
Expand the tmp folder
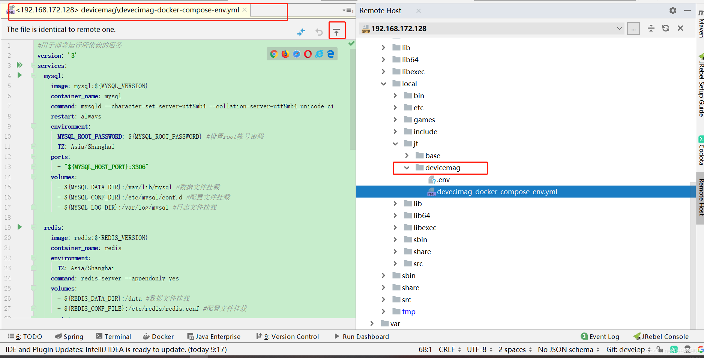pos(383,312)
